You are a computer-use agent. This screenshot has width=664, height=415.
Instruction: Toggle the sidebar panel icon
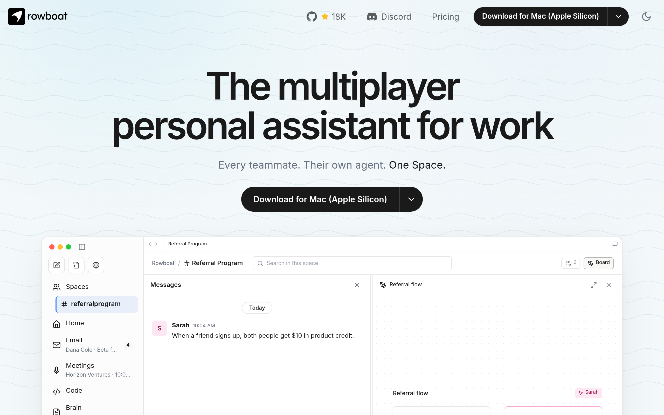(x=82, y=247)
